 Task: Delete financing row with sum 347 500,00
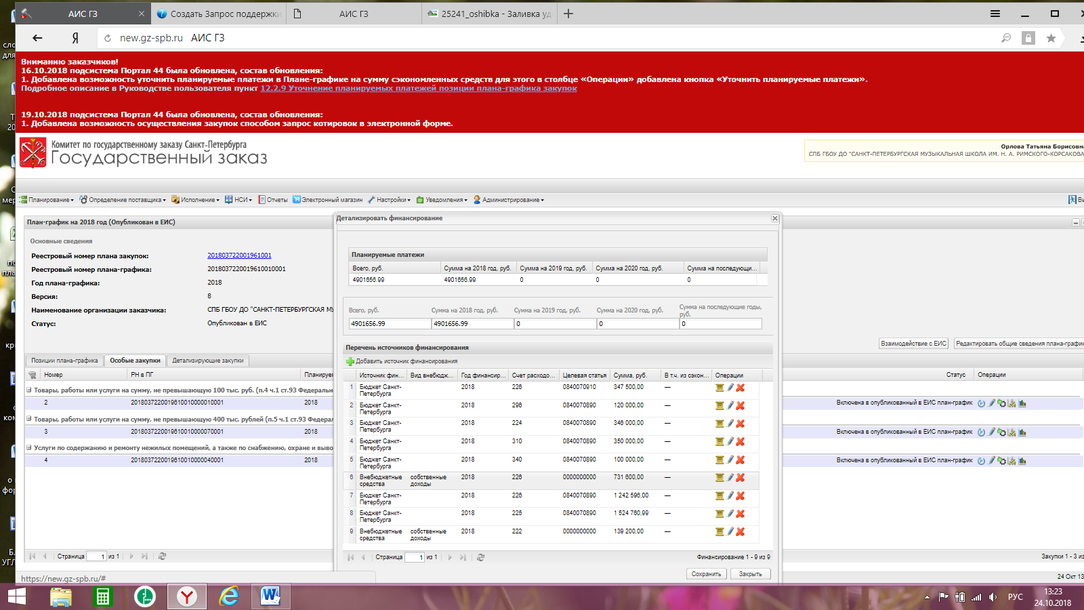click(741, 388)
